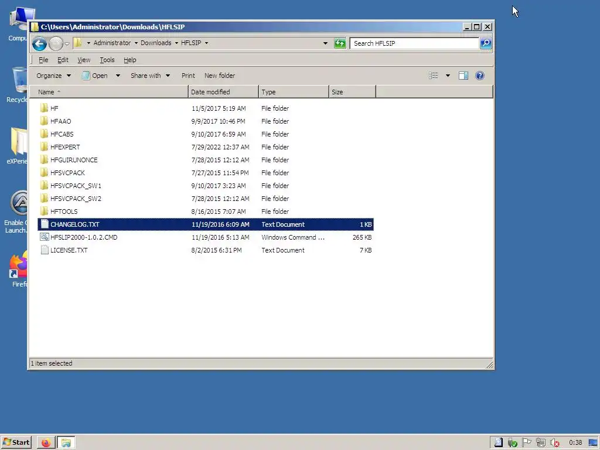
Task: Select the HFAAO folder icon
Action: tap(44, 121)
